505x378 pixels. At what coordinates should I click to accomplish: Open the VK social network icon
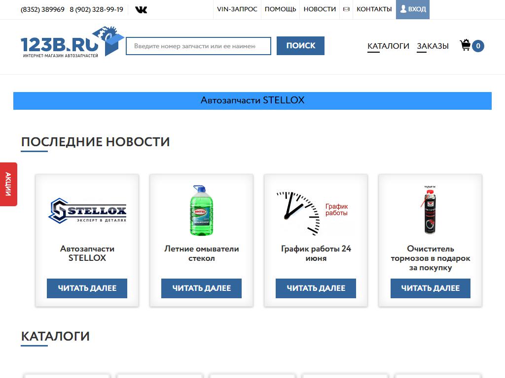tap(141, 10)
